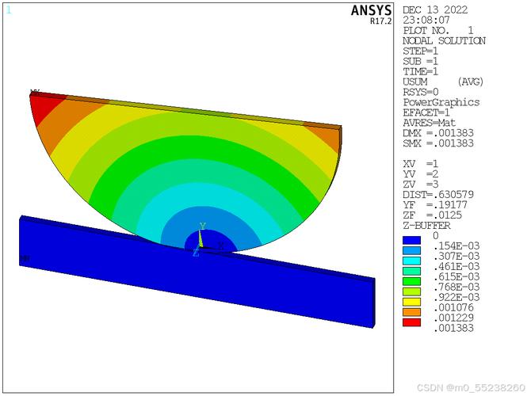Click the YF =.19177 value
This screenshot has width=527, height=396.
435,205
